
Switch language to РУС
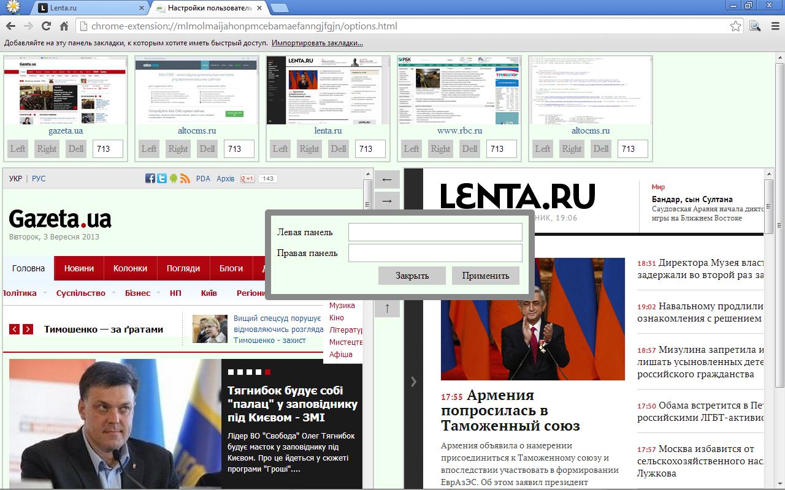(39, 178)
